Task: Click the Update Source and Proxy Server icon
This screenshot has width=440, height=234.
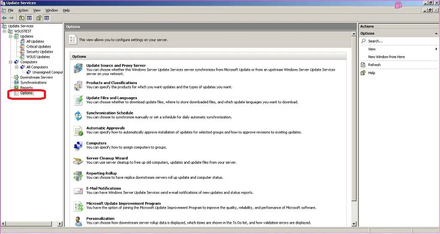Action: [78, 69]
